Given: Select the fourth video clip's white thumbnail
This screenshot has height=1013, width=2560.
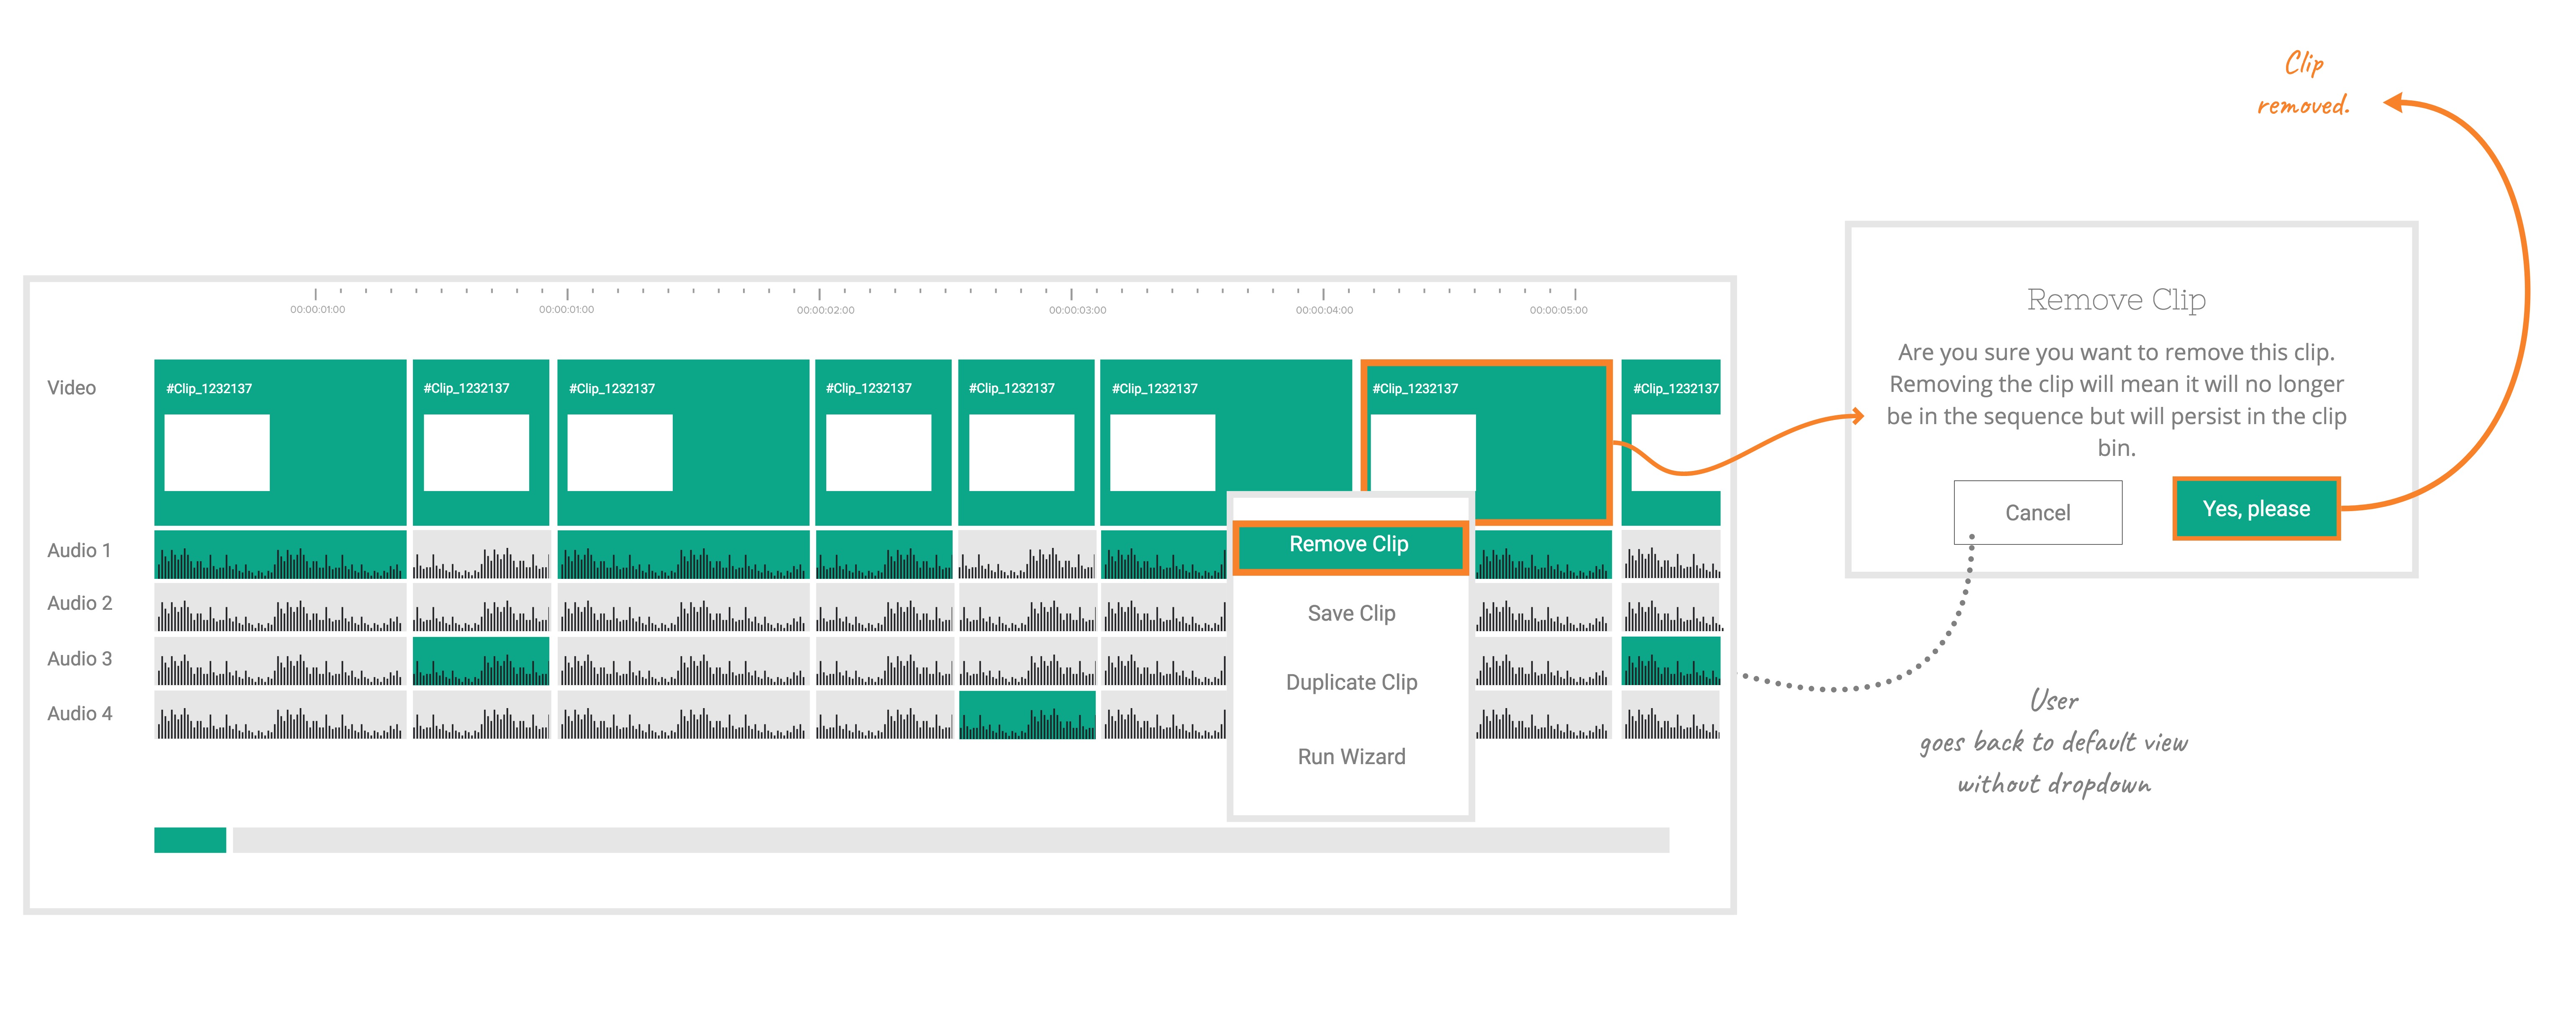Looking at the screenshot, I should tap(879, 453).
